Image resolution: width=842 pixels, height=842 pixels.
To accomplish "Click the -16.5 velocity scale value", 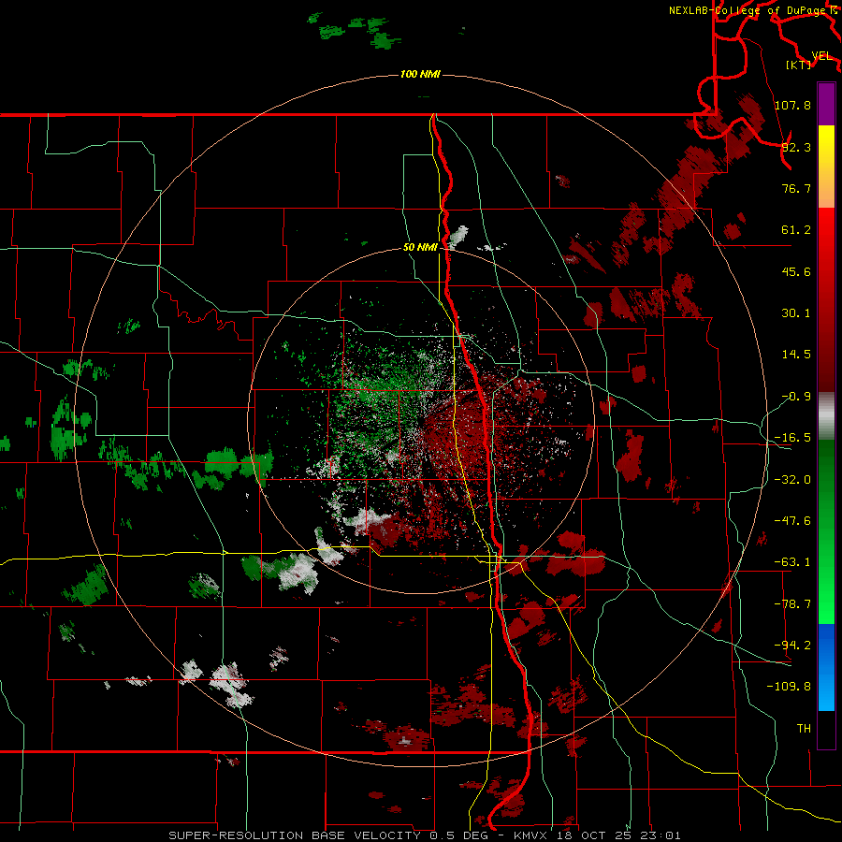I will 792,438.
